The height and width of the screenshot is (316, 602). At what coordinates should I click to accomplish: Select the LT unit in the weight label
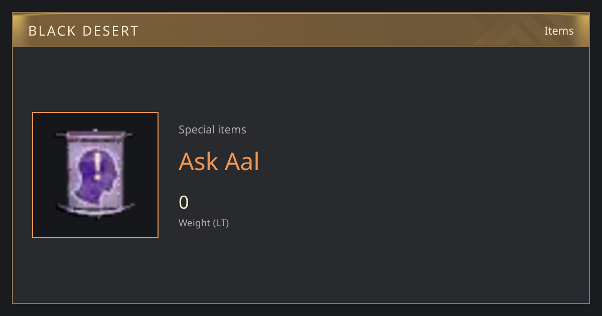click(x=221, y=223)
